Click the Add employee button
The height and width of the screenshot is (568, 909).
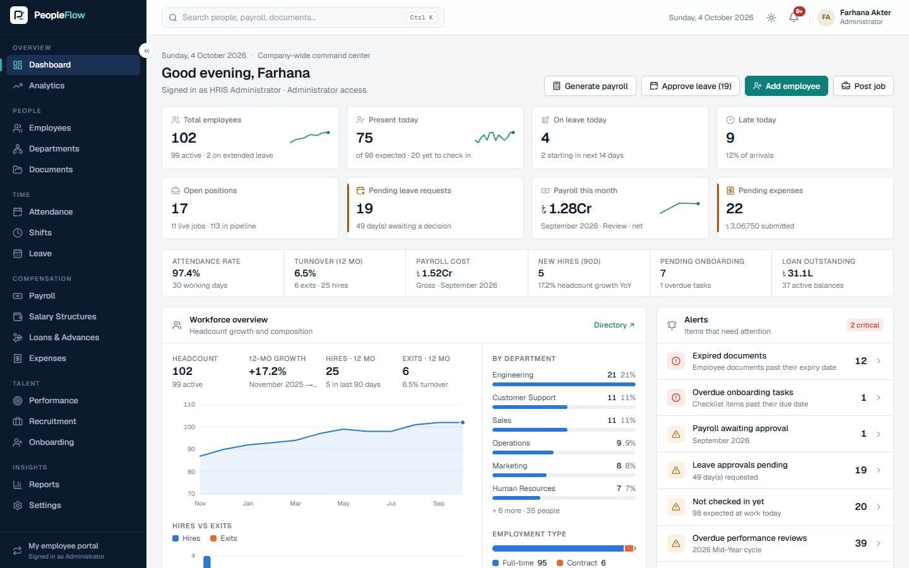(x=787, y=86)
